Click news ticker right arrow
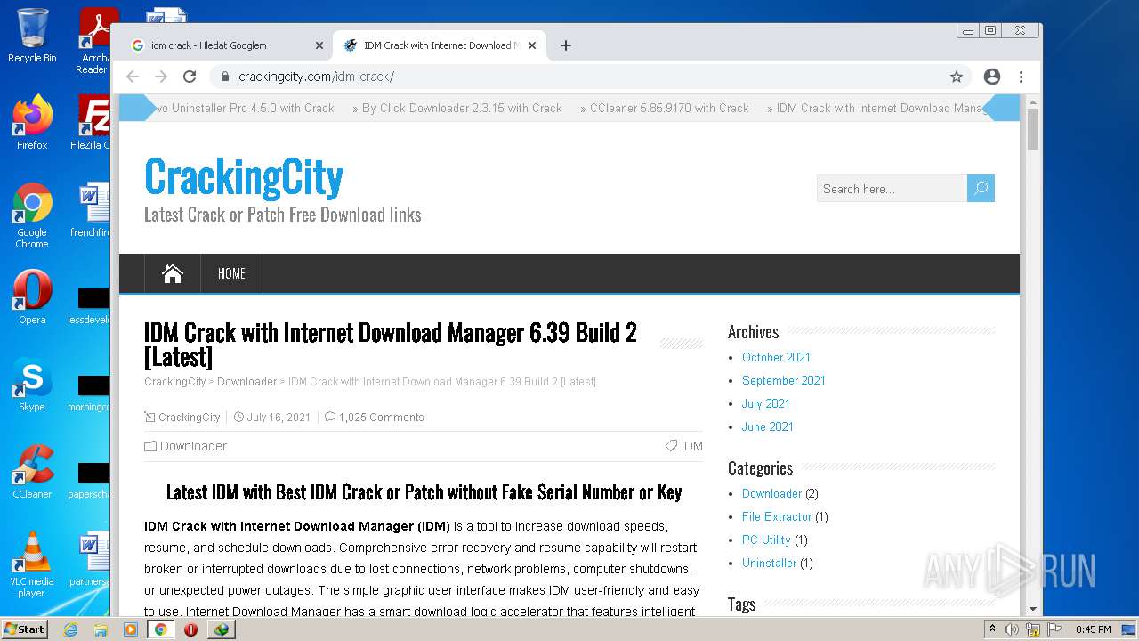The image size is (1139, 641). tap(1002, 108)
